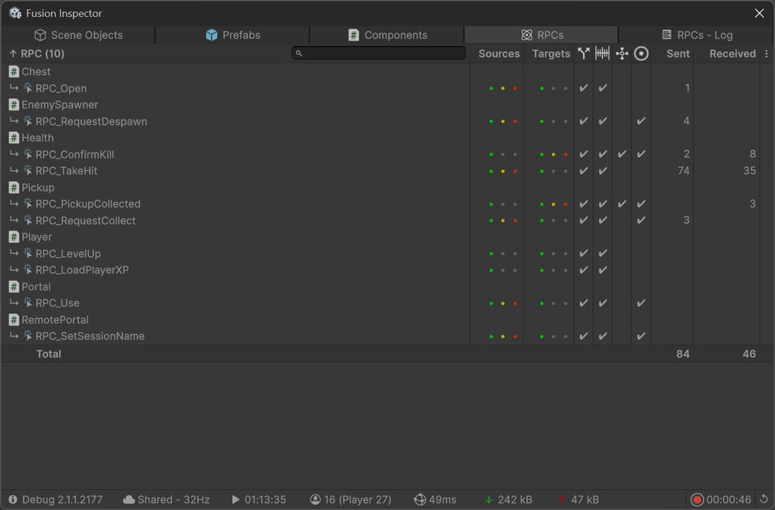This screenshot has width=775, height=510.
Task: Click the circled-dot column header icon
Action: pyautogui.click(x=641, y=53)
